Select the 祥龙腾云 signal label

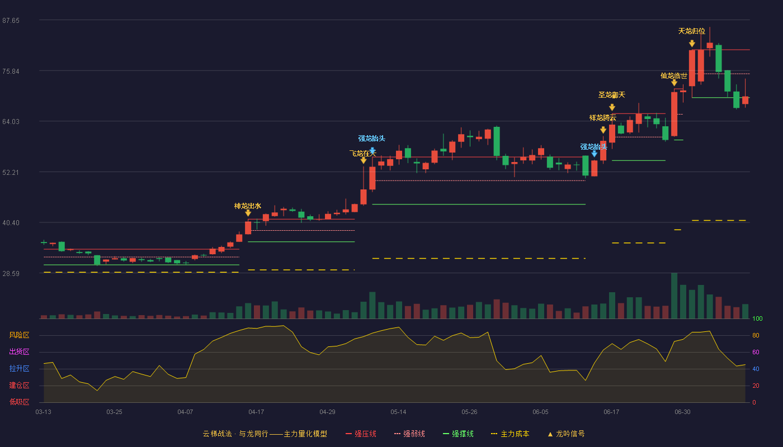tap(603, 118)
